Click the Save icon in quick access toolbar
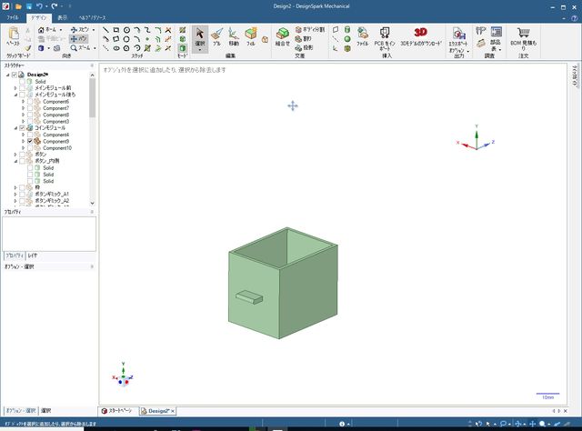This screenshot has height=431, width=582. click(x=28, y=6)
